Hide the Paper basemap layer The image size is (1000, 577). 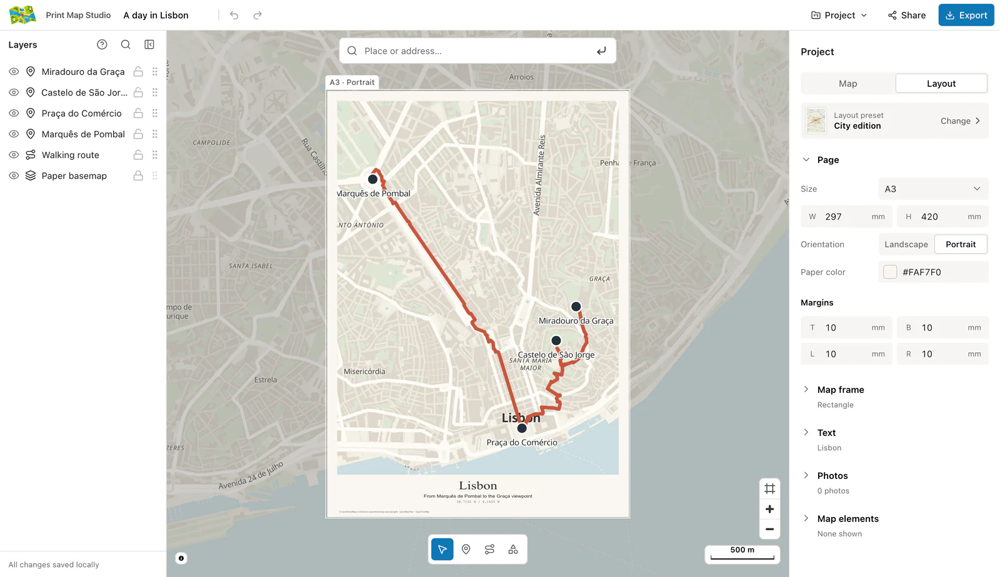(x=14, y=175)
